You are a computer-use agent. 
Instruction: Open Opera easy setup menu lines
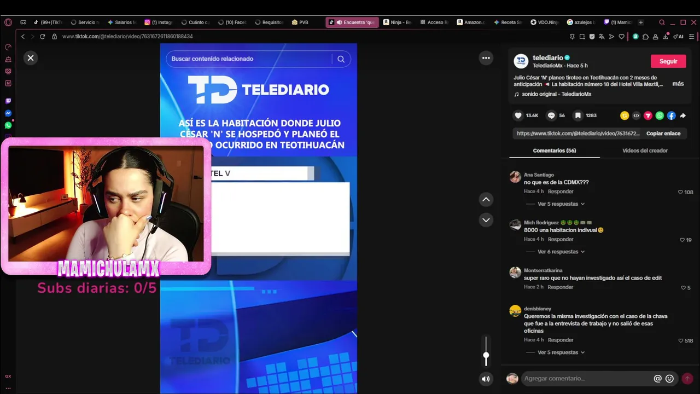(x=692, y=37)
